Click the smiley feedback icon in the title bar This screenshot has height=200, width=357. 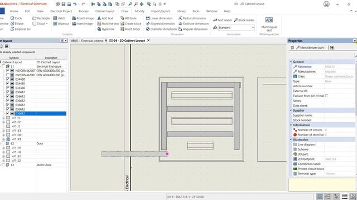(326, 4)
